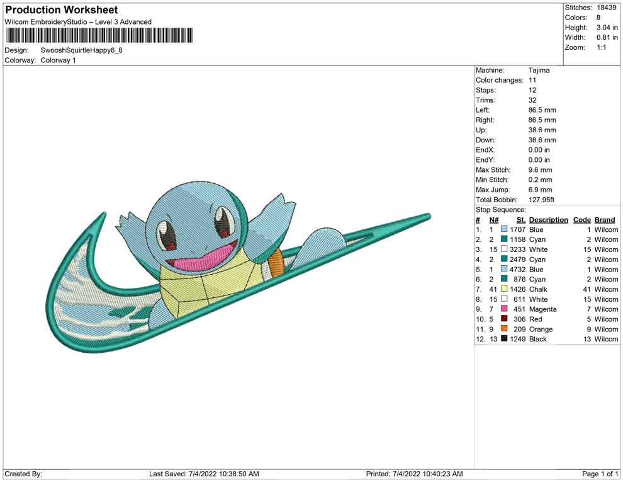Select the Stops value 12

click(x=532, y=90)
